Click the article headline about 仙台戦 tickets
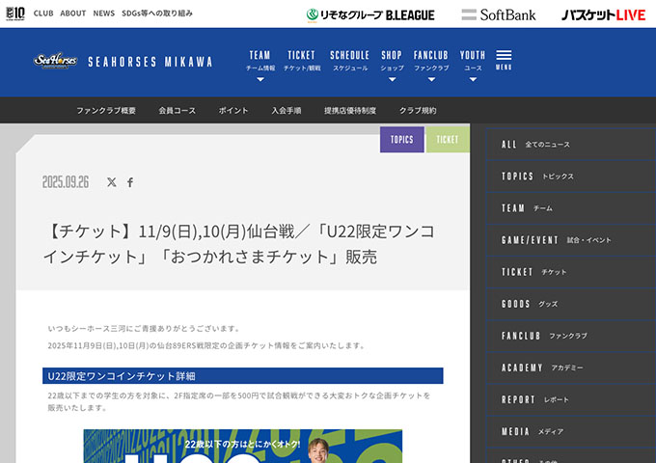This screenshot has height=463, width=656. pos(239,244)
